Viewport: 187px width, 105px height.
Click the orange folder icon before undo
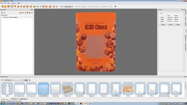pos(50,6)
